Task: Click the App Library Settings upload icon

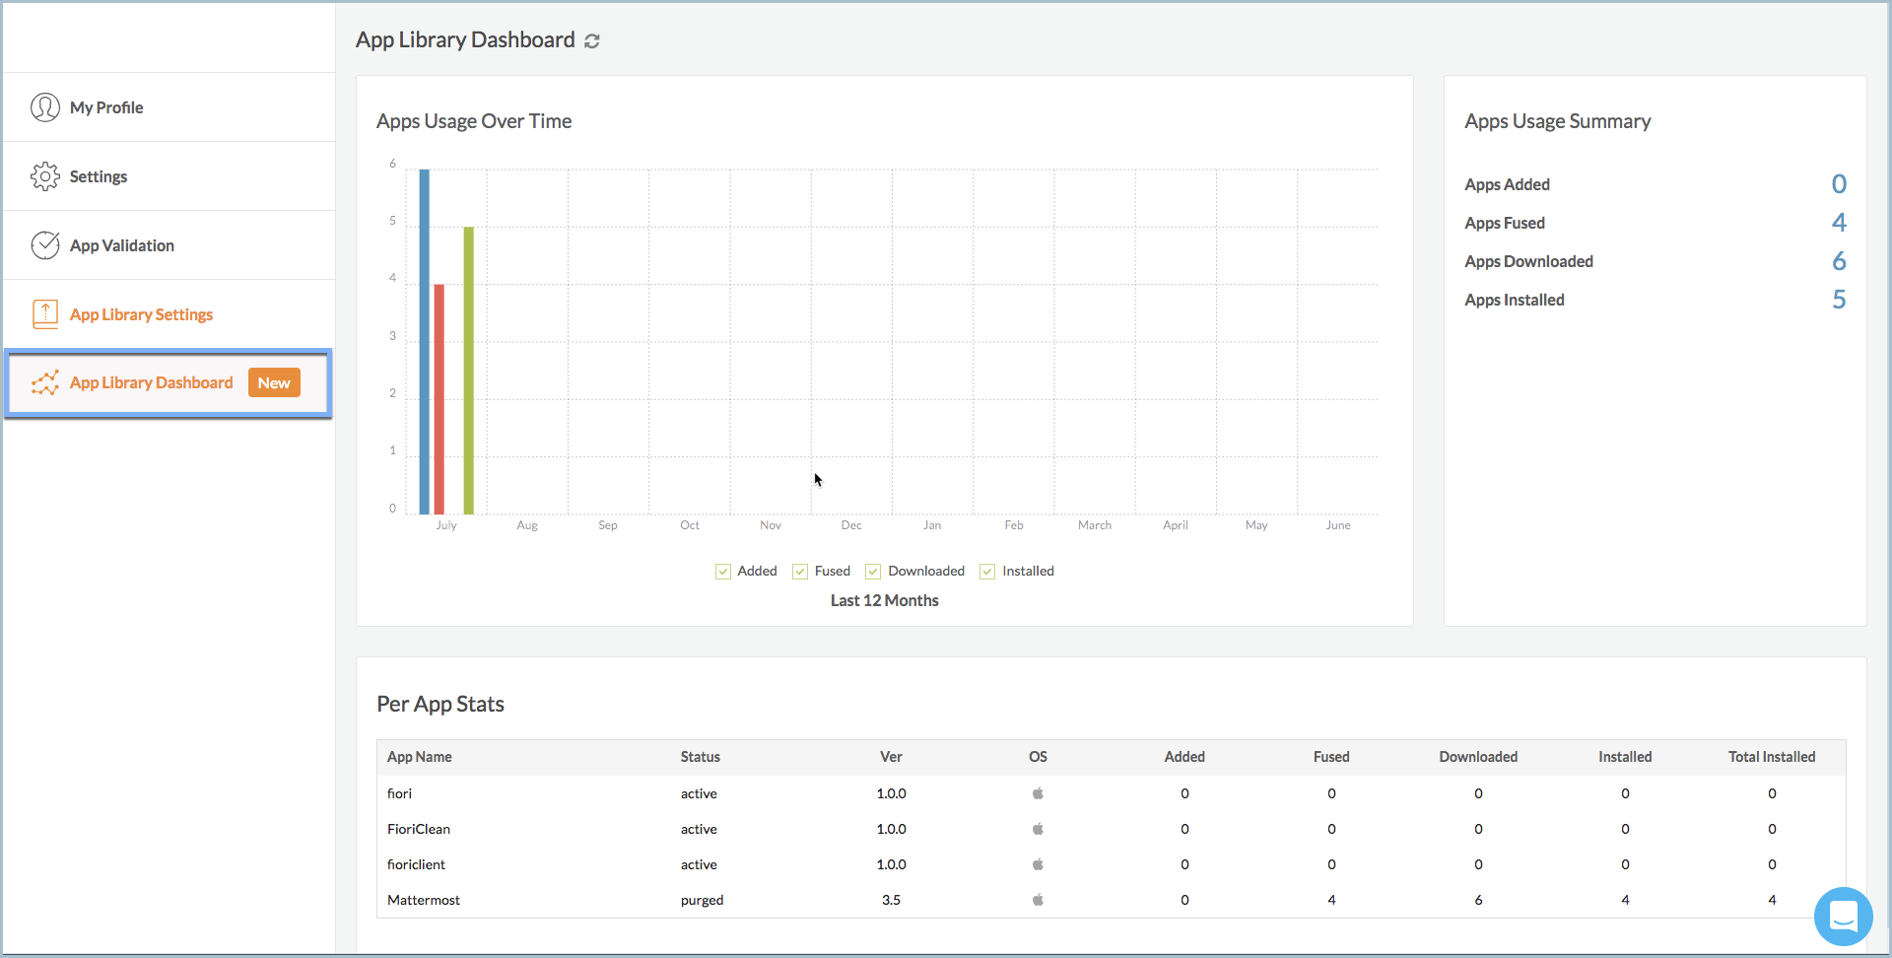Action: pyautogui.click(x=45, y=314)
